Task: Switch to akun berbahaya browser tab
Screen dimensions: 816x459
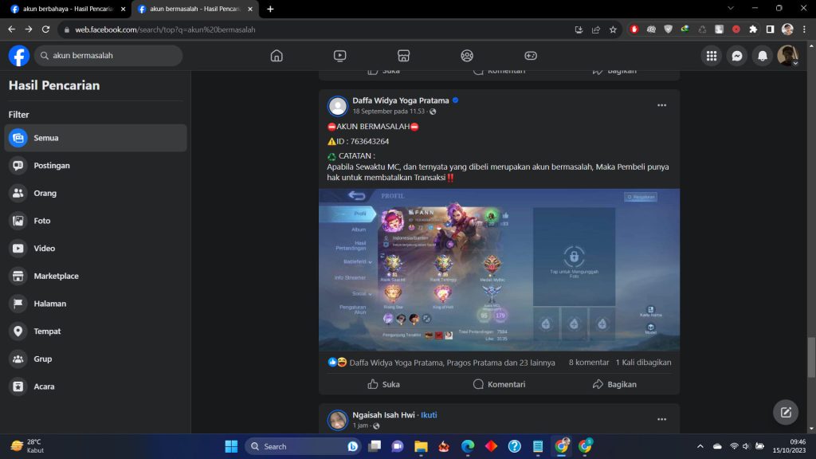Action: pos(68,9)
